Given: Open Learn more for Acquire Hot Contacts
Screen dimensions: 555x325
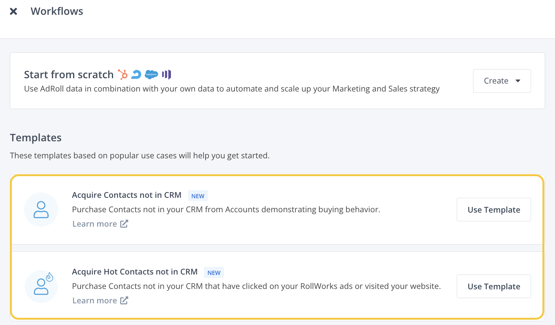Looking at the screenshot, I should point(94,300).
